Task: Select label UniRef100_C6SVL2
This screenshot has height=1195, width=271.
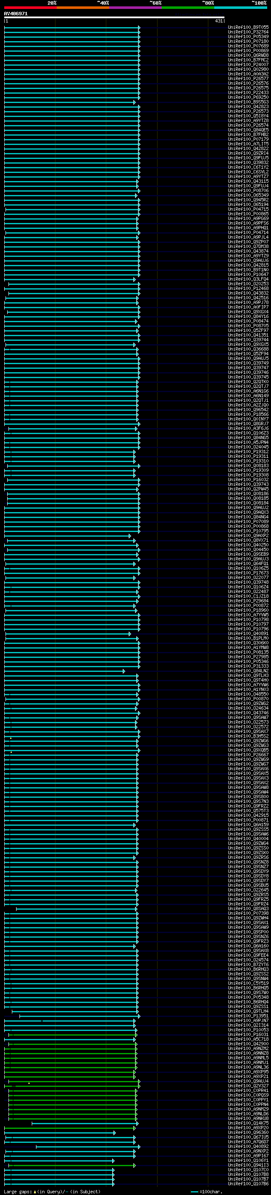Action: click(248, 172)
